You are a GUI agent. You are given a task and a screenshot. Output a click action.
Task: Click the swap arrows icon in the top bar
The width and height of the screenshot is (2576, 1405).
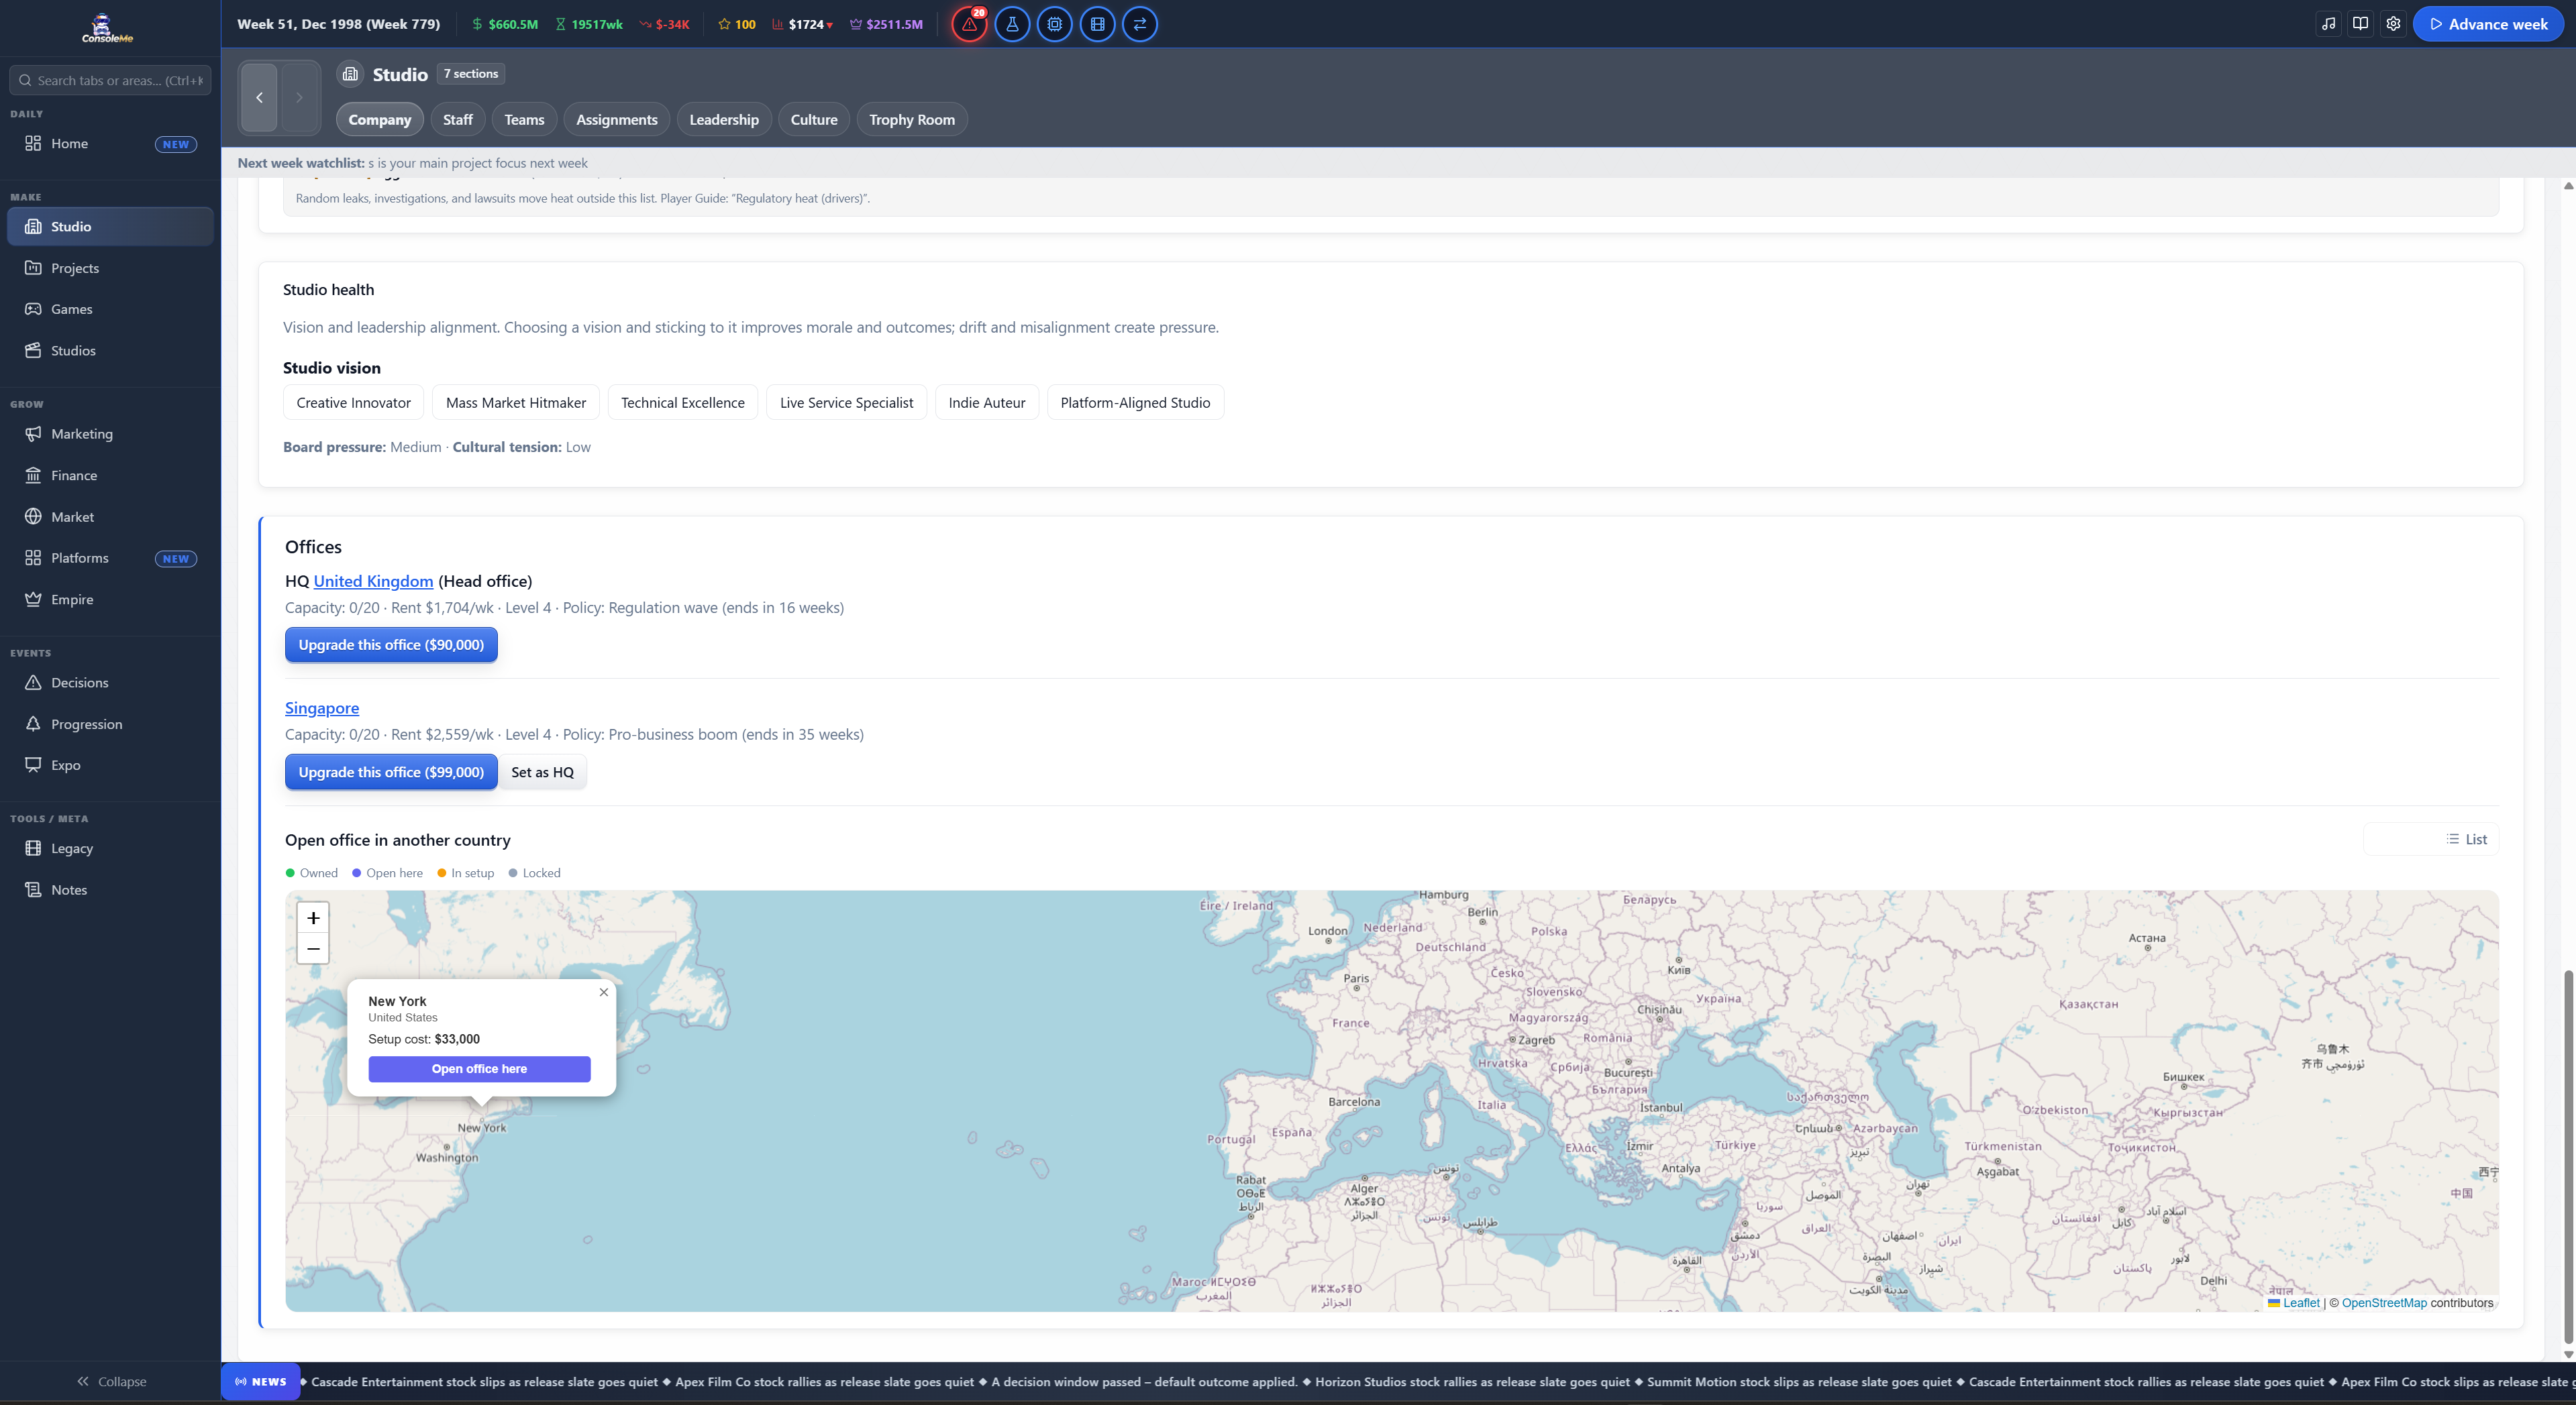coord(1140,24)
